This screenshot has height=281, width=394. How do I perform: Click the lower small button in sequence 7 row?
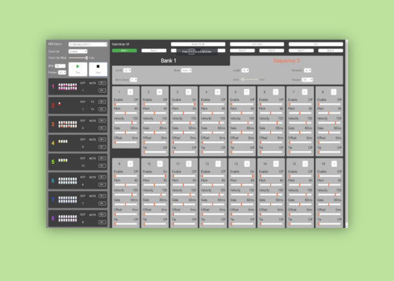tap(102, 204)
